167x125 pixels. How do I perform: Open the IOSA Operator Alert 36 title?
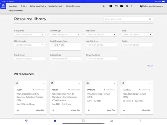[30, 97]
